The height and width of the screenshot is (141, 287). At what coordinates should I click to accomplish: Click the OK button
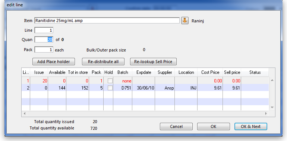(x=214, y=126)
